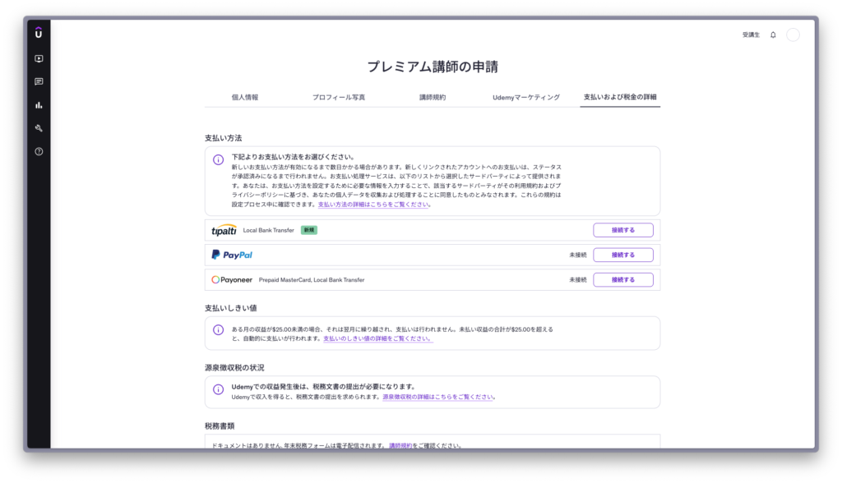Select the Udemyマーケティング tab

click(x=526, y=97)
